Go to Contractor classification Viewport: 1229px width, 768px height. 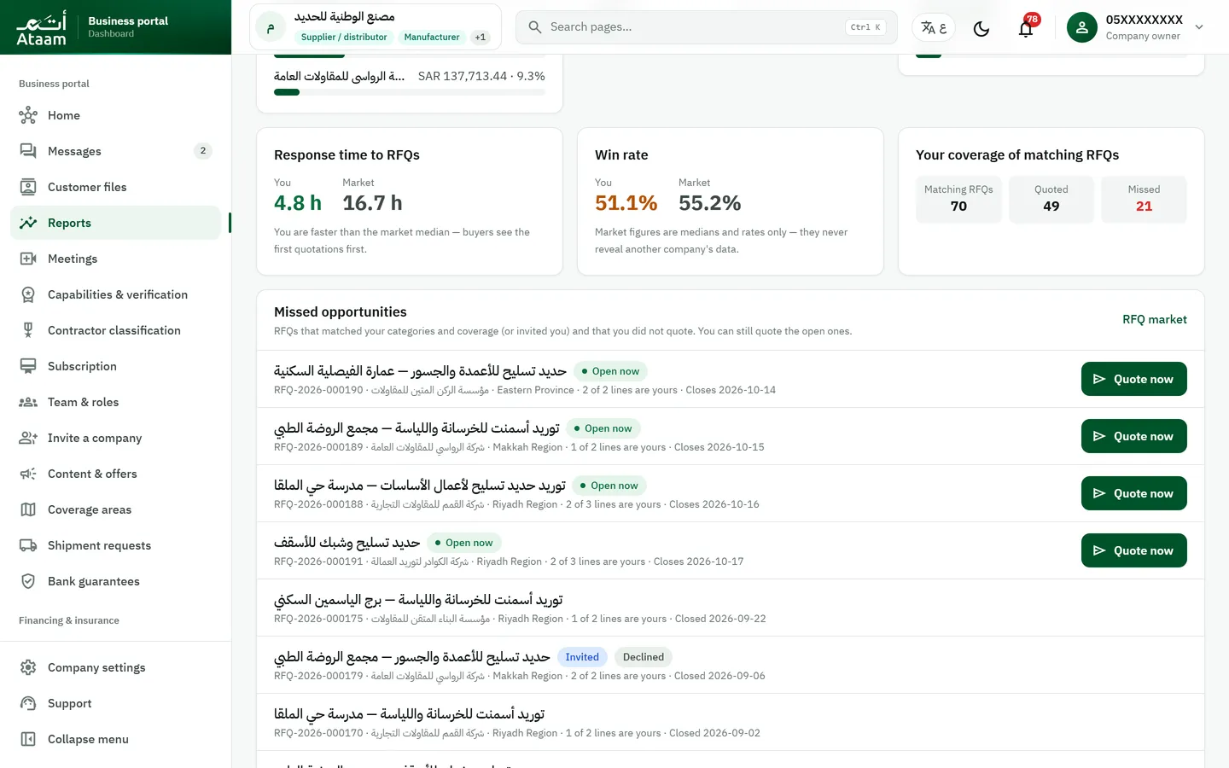tap(115, 330)
